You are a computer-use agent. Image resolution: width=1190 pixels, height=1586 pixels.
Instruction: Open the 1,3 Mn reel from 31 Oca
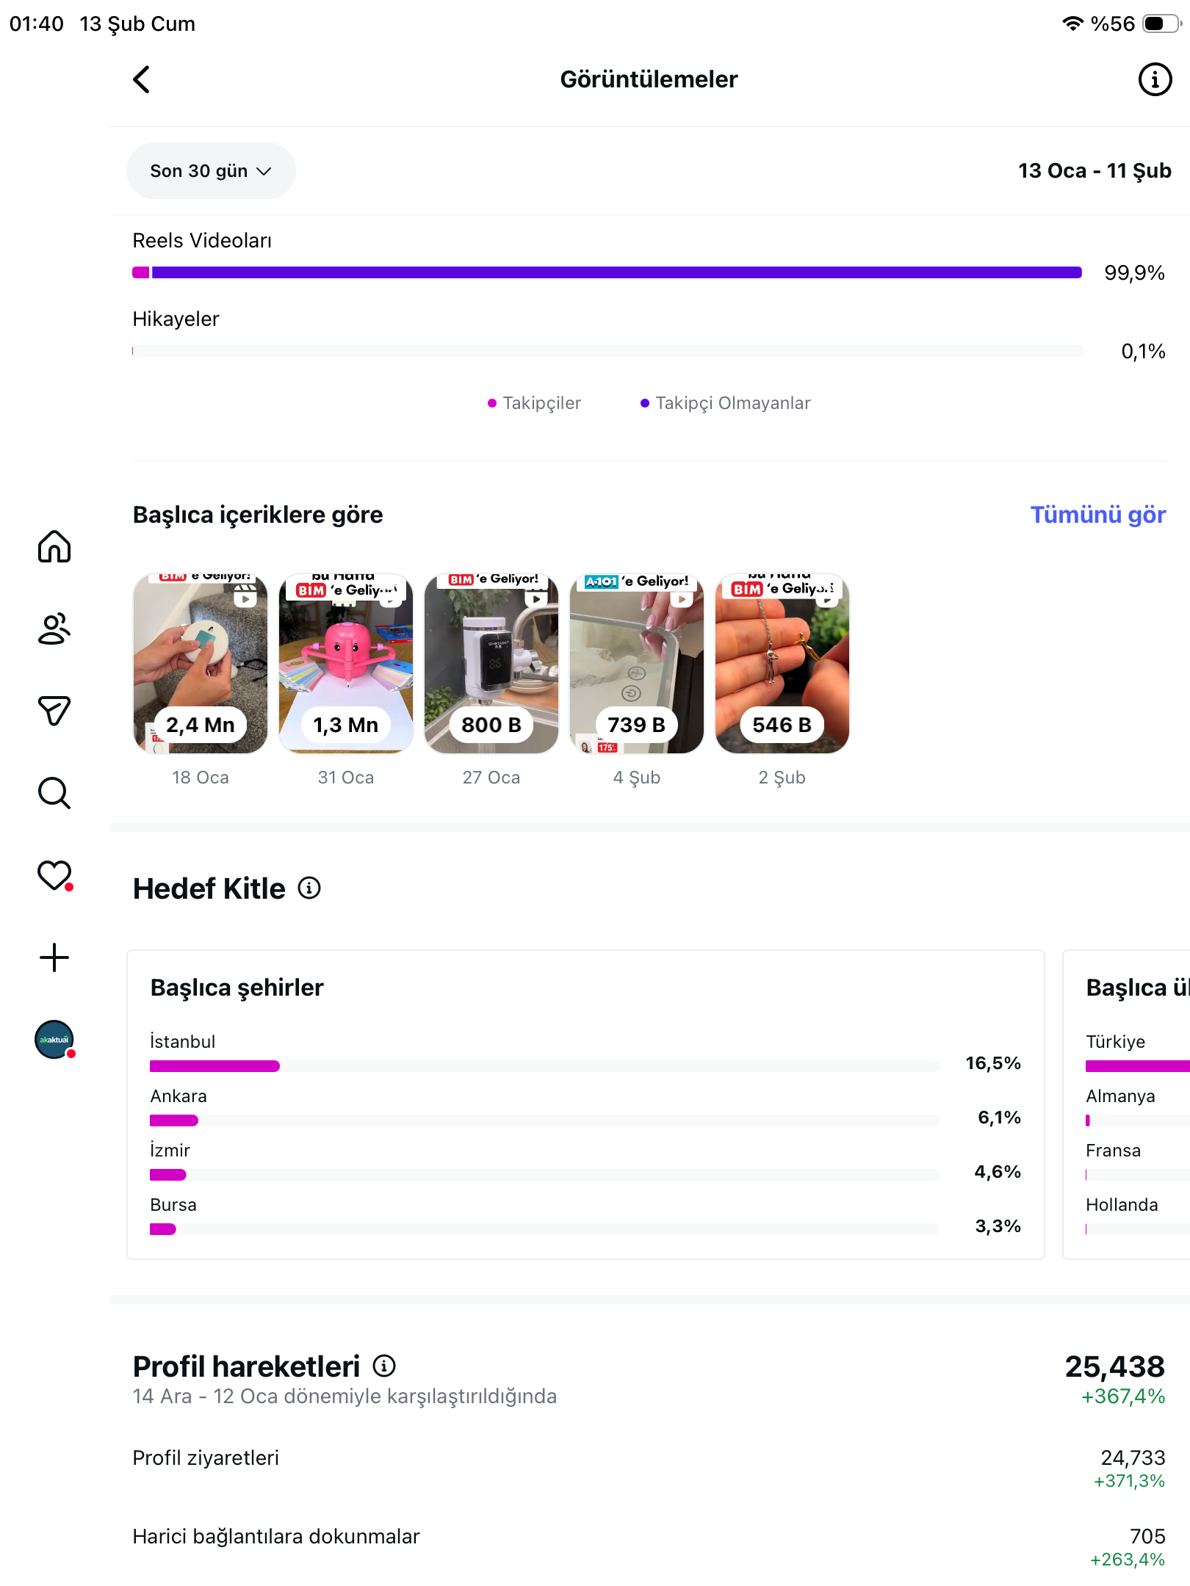(346, 664)
